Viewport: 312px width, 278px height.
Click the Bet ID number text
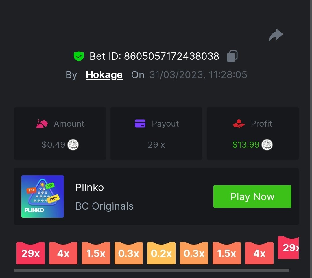(171, 56)
